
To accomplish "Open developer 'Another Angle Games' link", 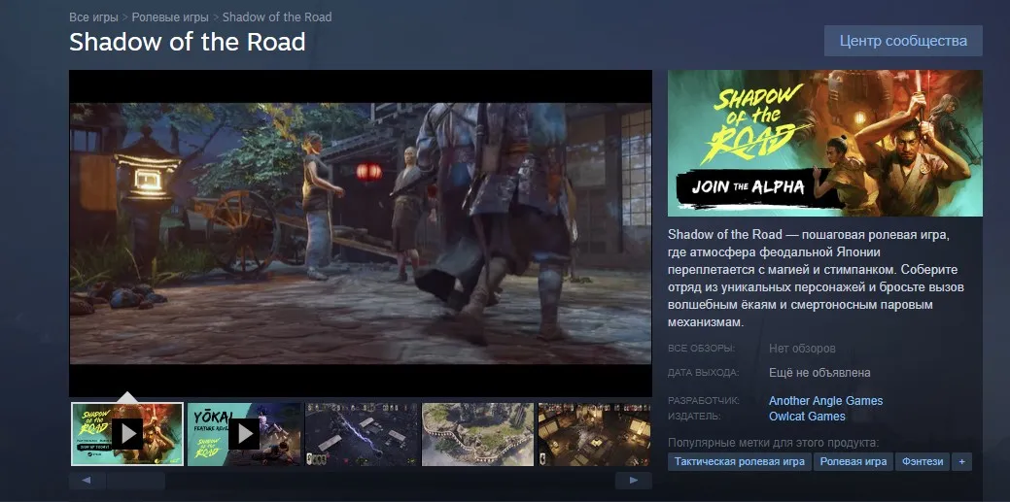I will tap(825, 401).
